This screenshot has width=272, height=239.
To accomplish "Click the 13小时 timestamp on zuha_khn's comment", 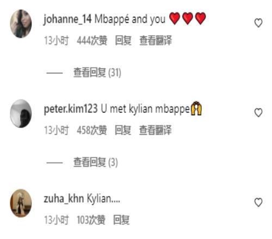I will [x=57, y=220].
